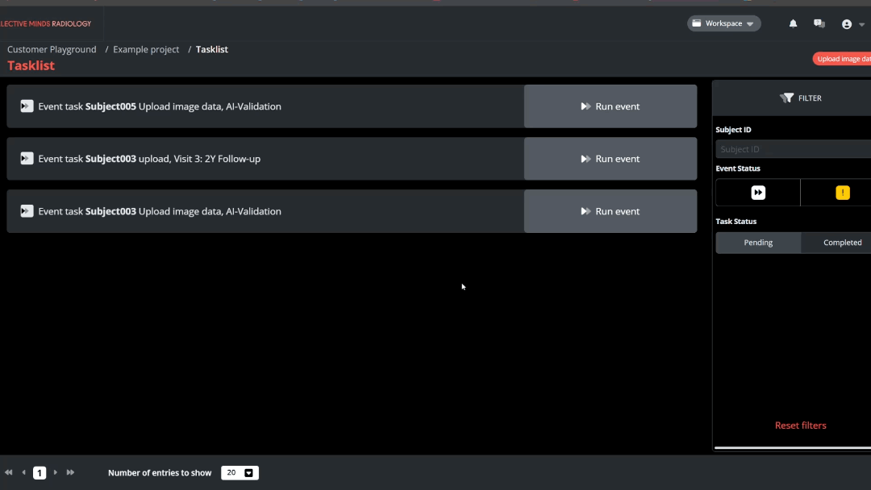This screenshot has width=871, height=490.
Task: Go to the next page arrow
Action: click(x=55, y=473)
